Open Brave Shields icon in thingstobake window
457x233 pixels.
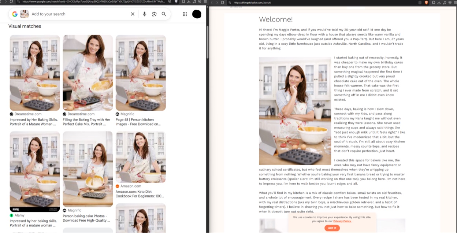[426, 2]
